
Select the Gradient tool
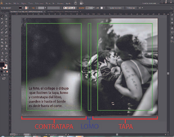(x=6, y=46)
